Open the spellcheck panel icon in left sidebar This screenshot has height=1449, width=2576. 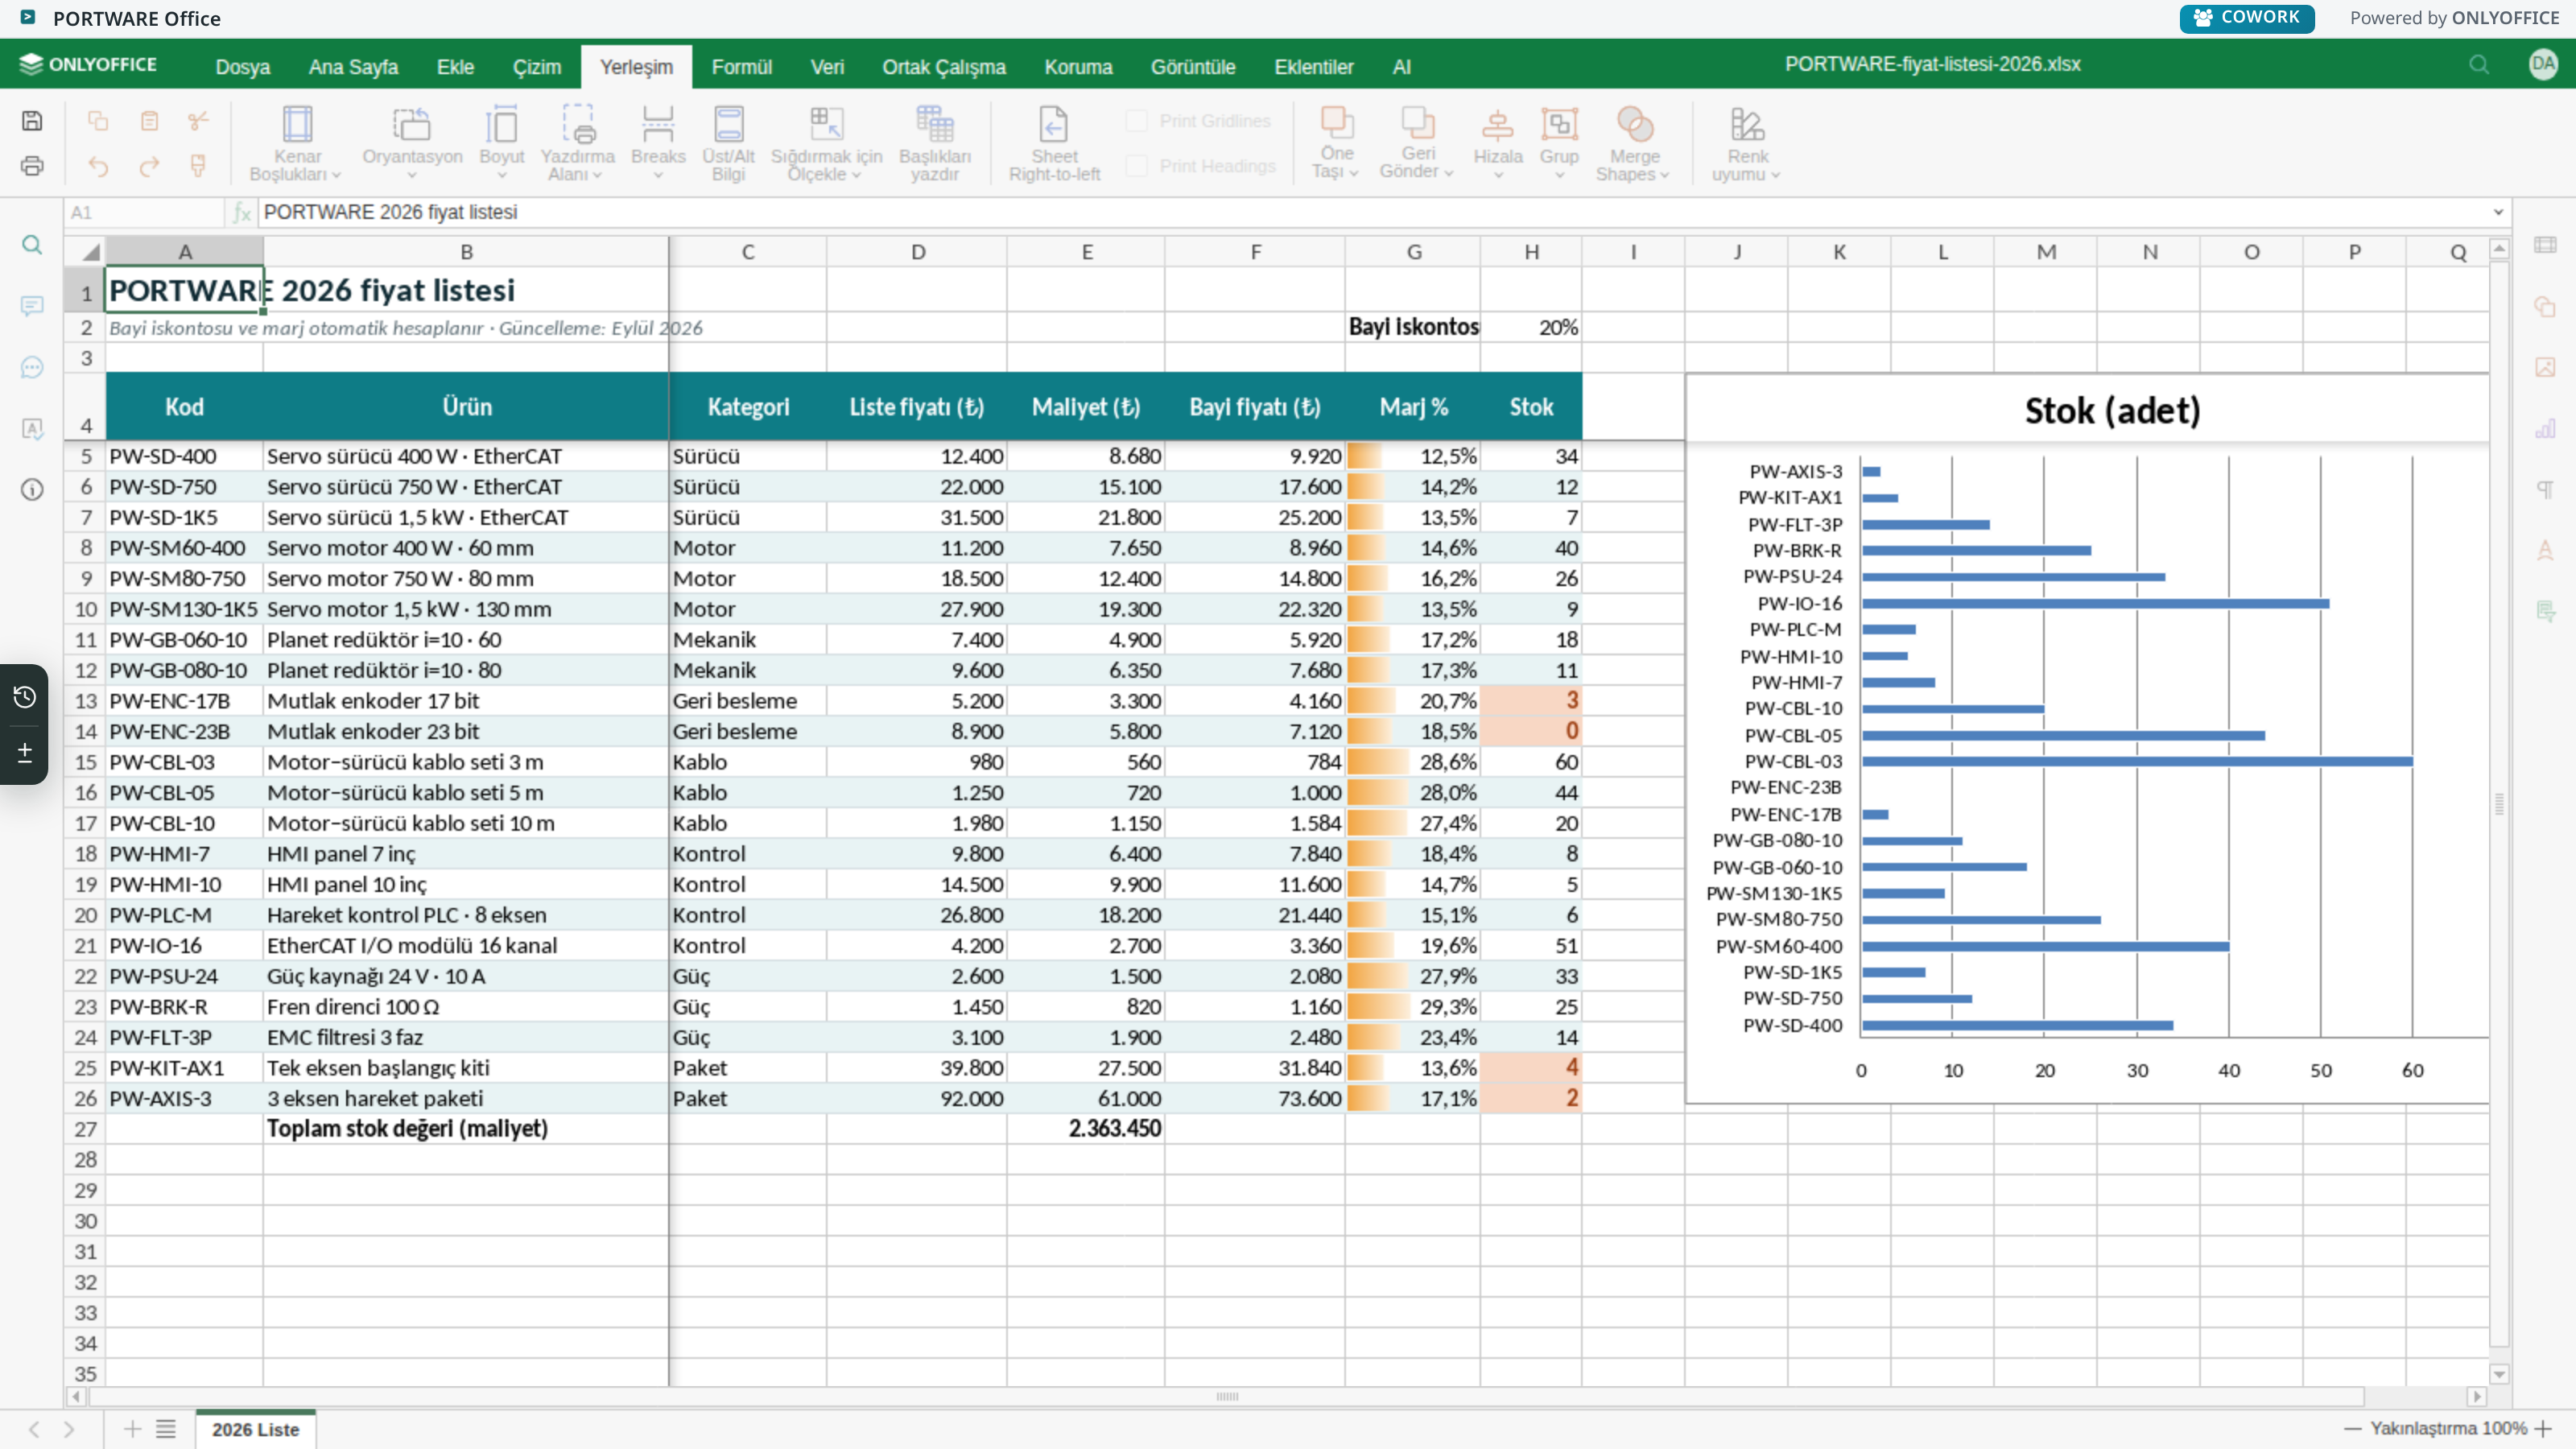32,429
